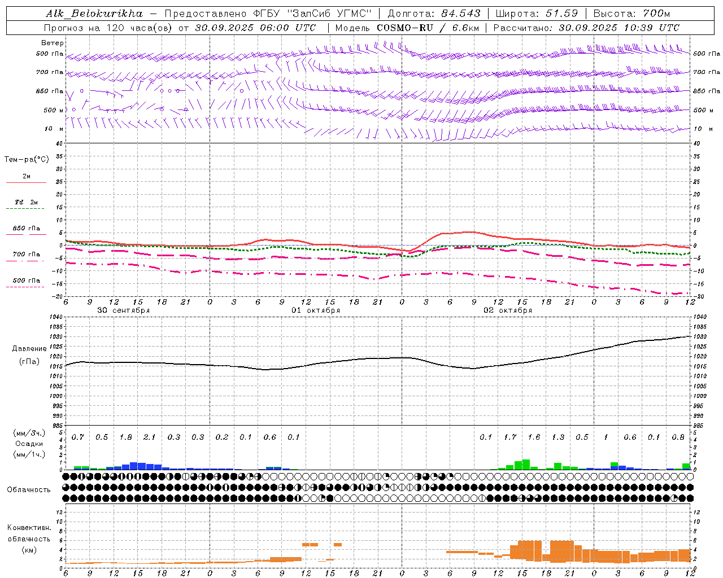Click the 'Широта: 51.59' latitude value
The image size is (723, 578).
point(537,14)
